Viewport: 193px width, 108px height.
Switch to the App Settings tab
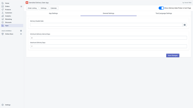click(x=53, y=13)
